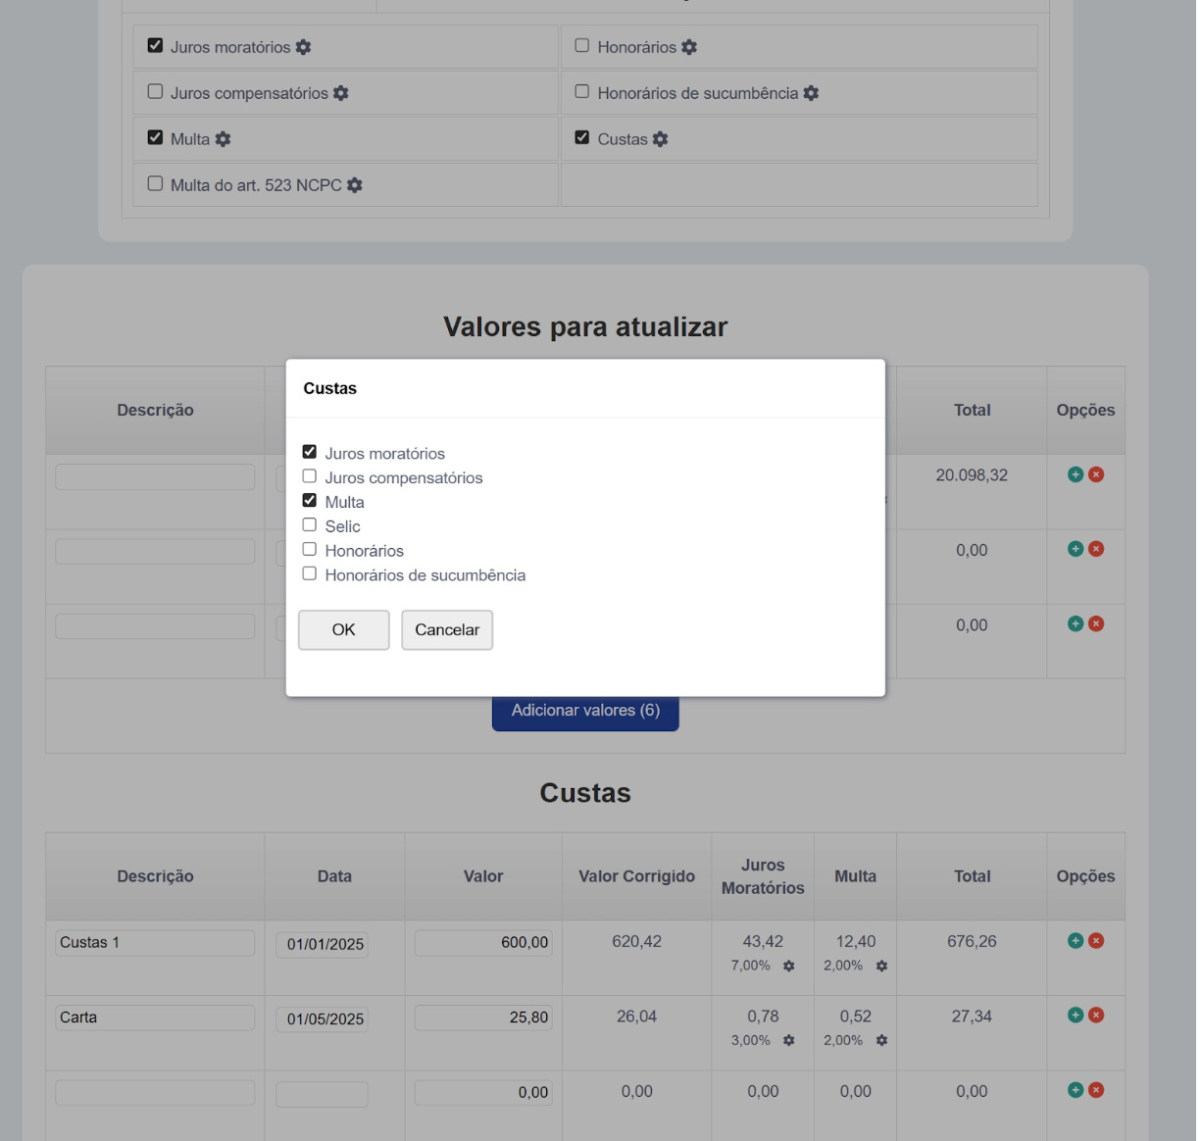The image size is (1202, 1141).
Task: Click green add icon in Custas 1 row
Action: click(x=1076, y=941)
